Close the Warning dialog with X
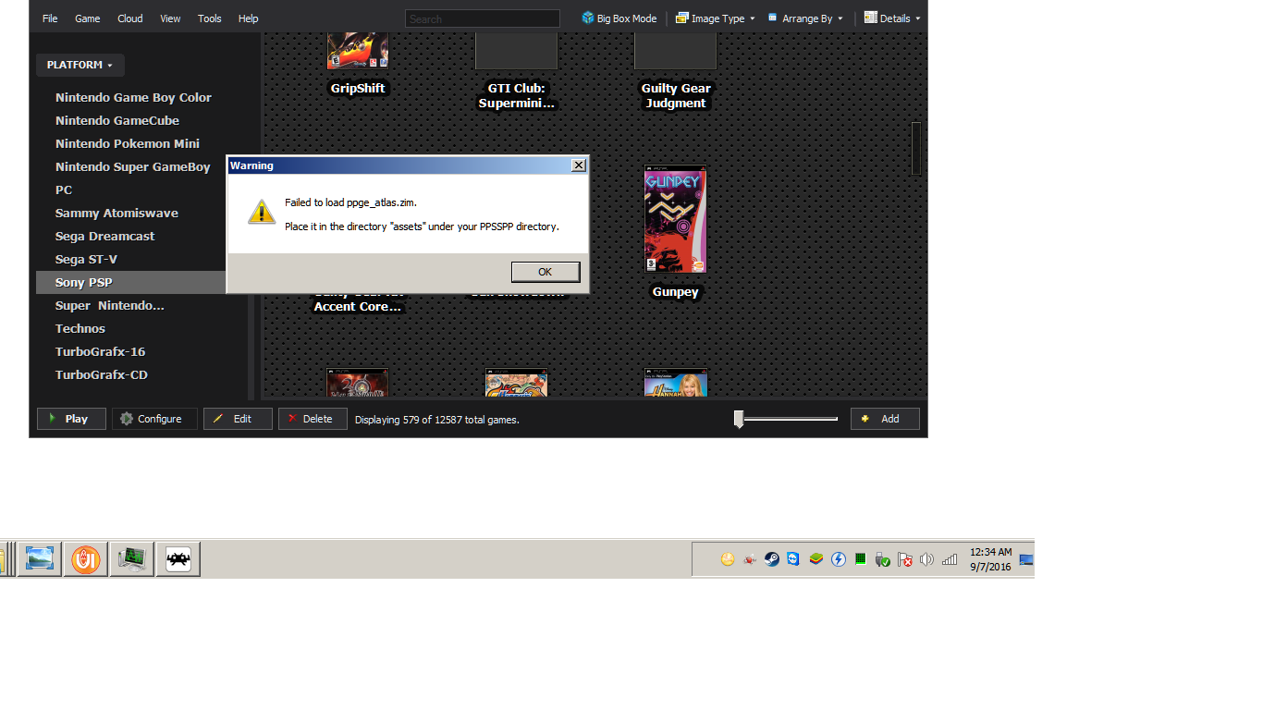 (x=579, y=165)
